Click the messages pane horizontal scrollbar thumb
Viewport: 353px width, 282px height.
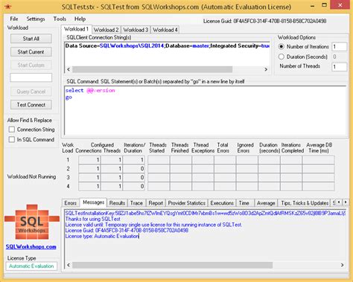(173, 265)
